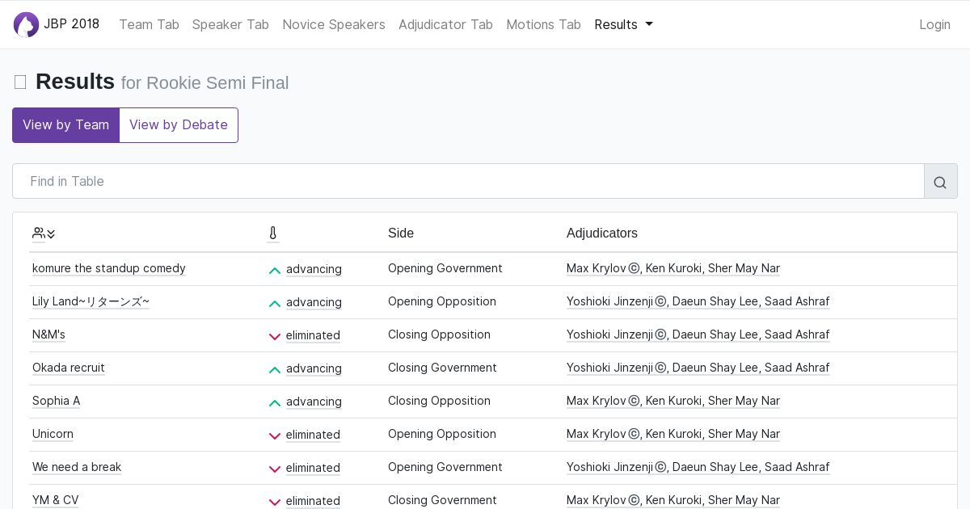Click the search magnifier icon button
The image size is (970, 509).
pos(940,182)
